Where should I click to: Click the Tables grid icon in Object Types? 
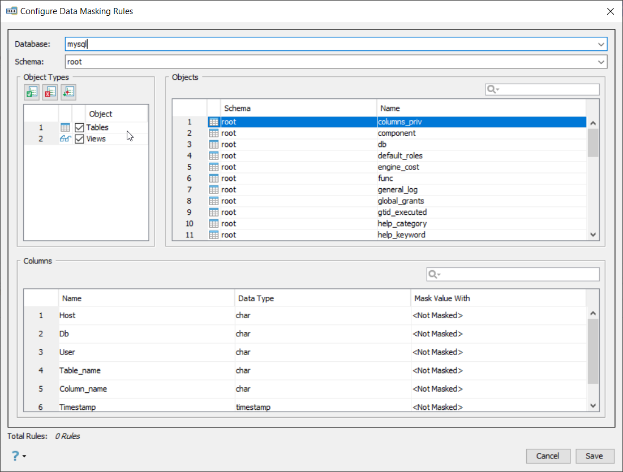coord(65,128)
